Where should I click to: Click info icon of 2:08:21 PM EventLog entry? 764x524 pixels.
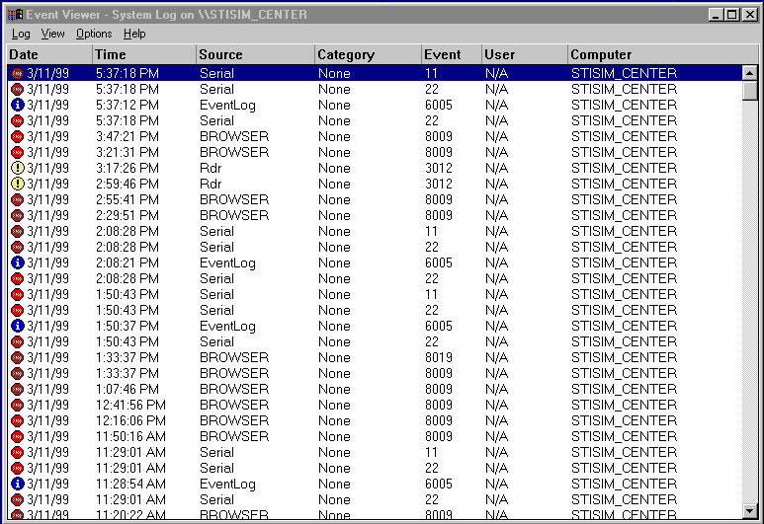(x=17, y=262)
